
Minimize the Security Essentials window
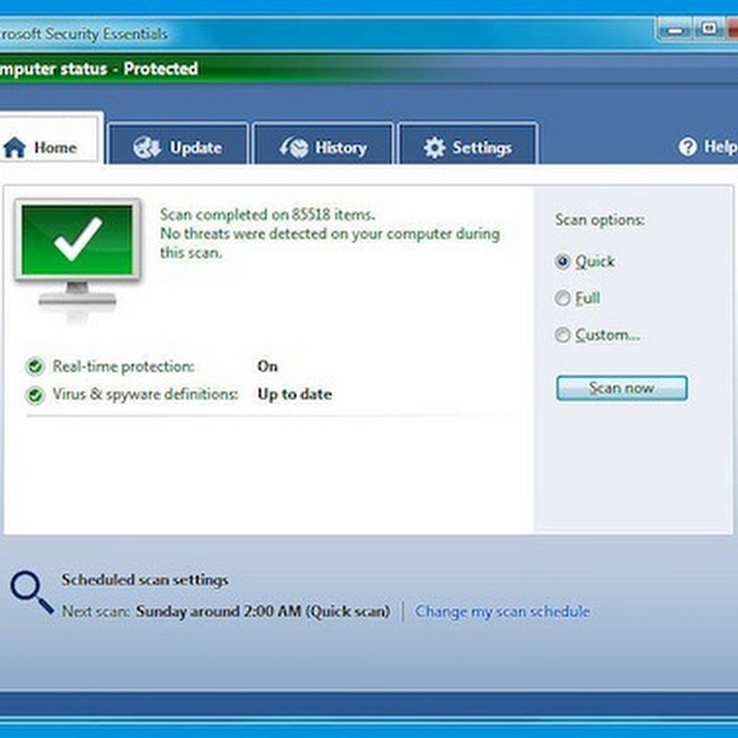tap(675, 30)
